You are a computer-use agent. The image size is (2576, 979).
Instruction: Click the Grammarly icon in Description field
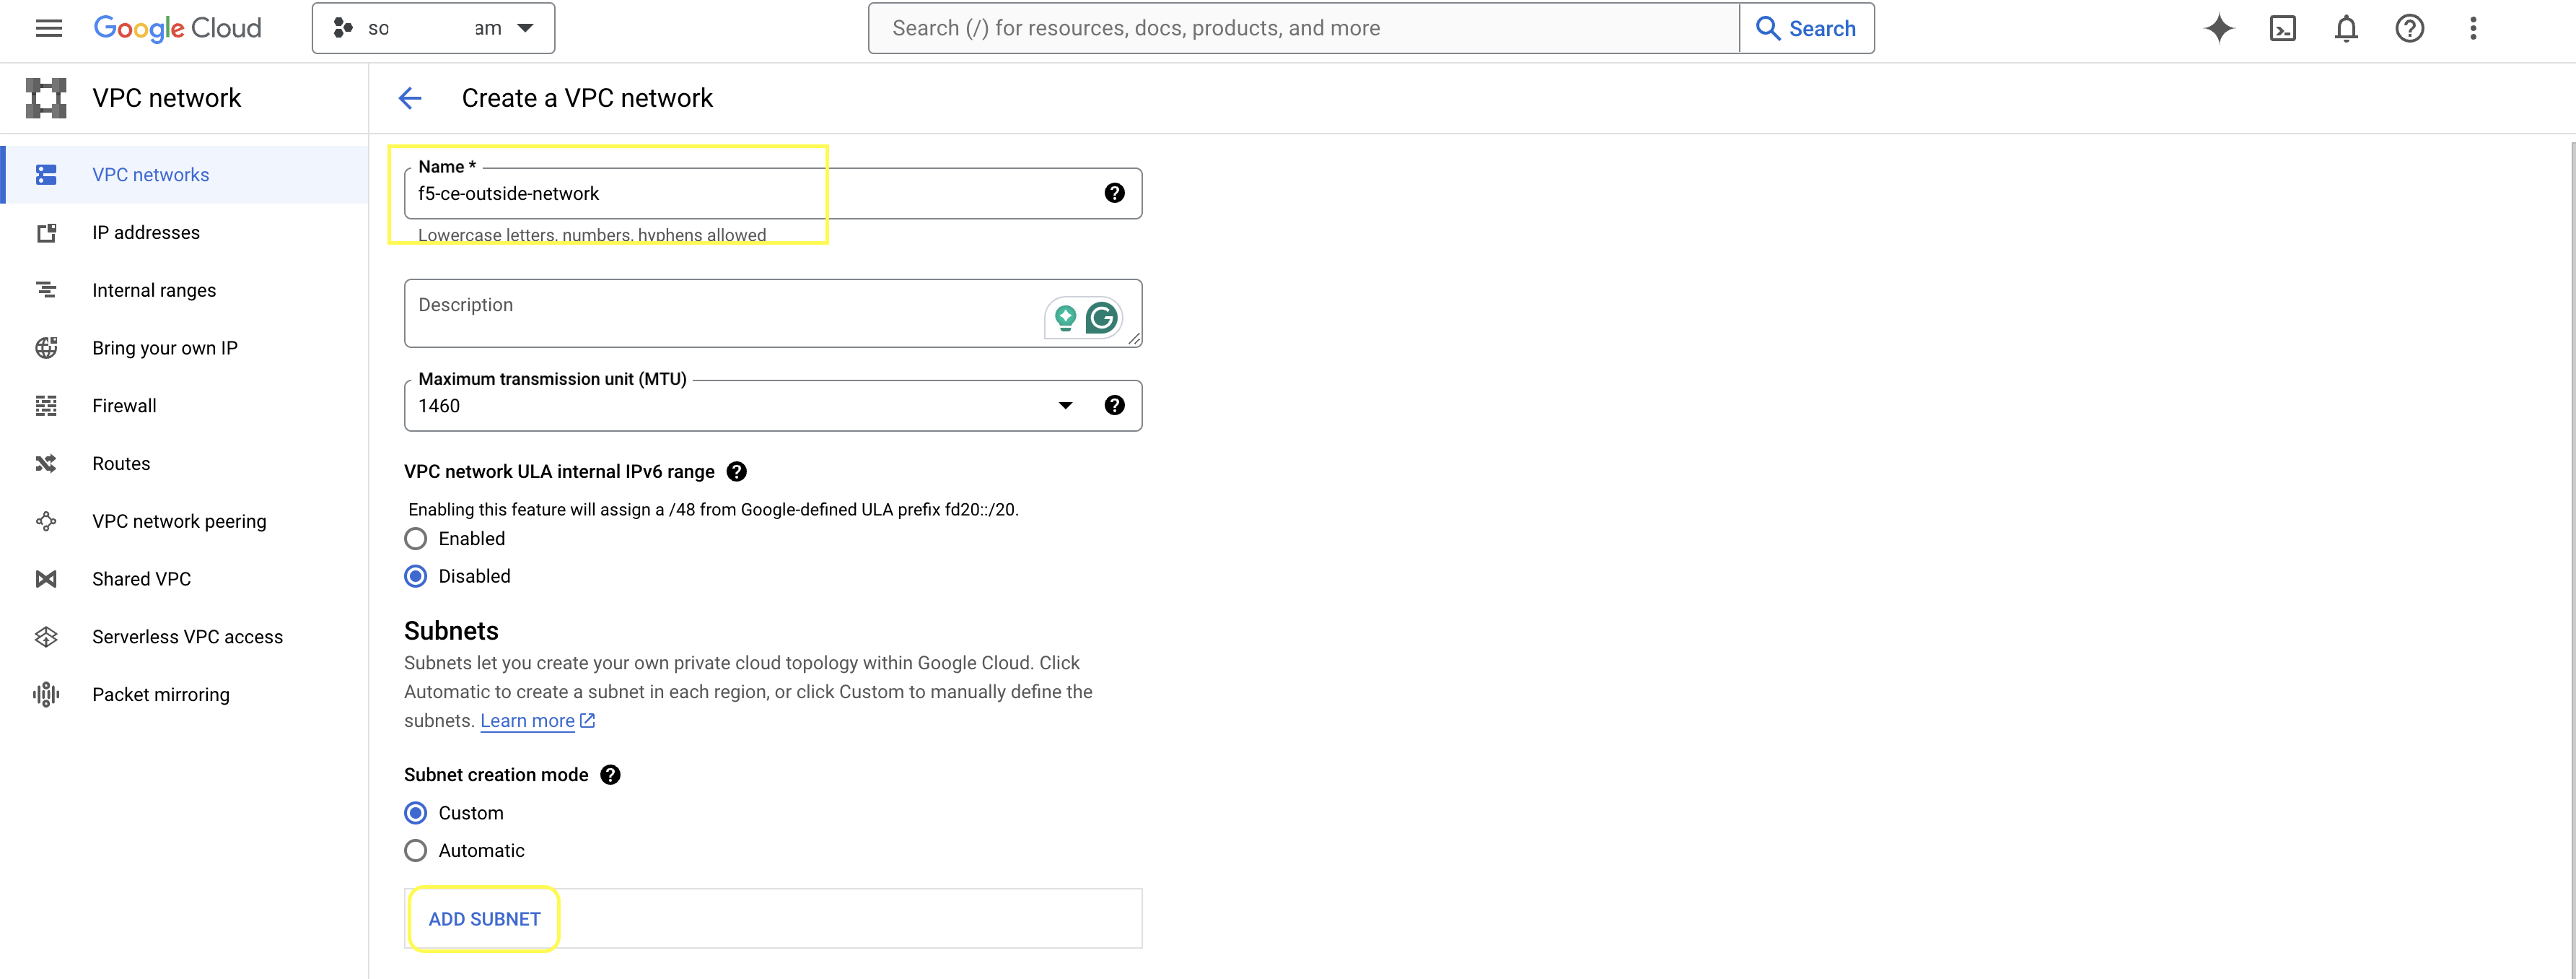coord(1101,318)
